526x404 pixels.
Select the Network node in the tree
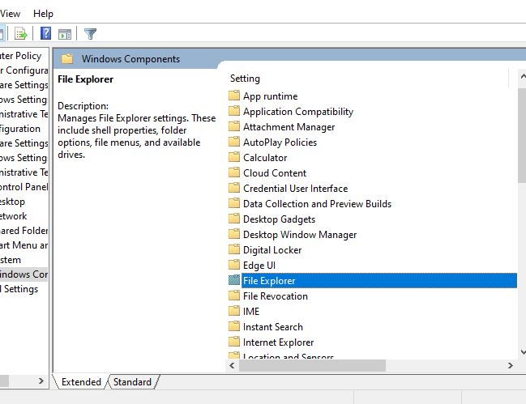coord(14,216)
